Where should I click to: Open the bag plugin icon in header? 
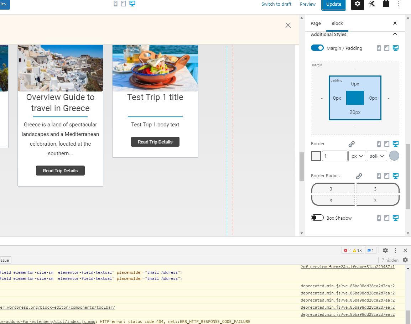click(x=386, y=4)
